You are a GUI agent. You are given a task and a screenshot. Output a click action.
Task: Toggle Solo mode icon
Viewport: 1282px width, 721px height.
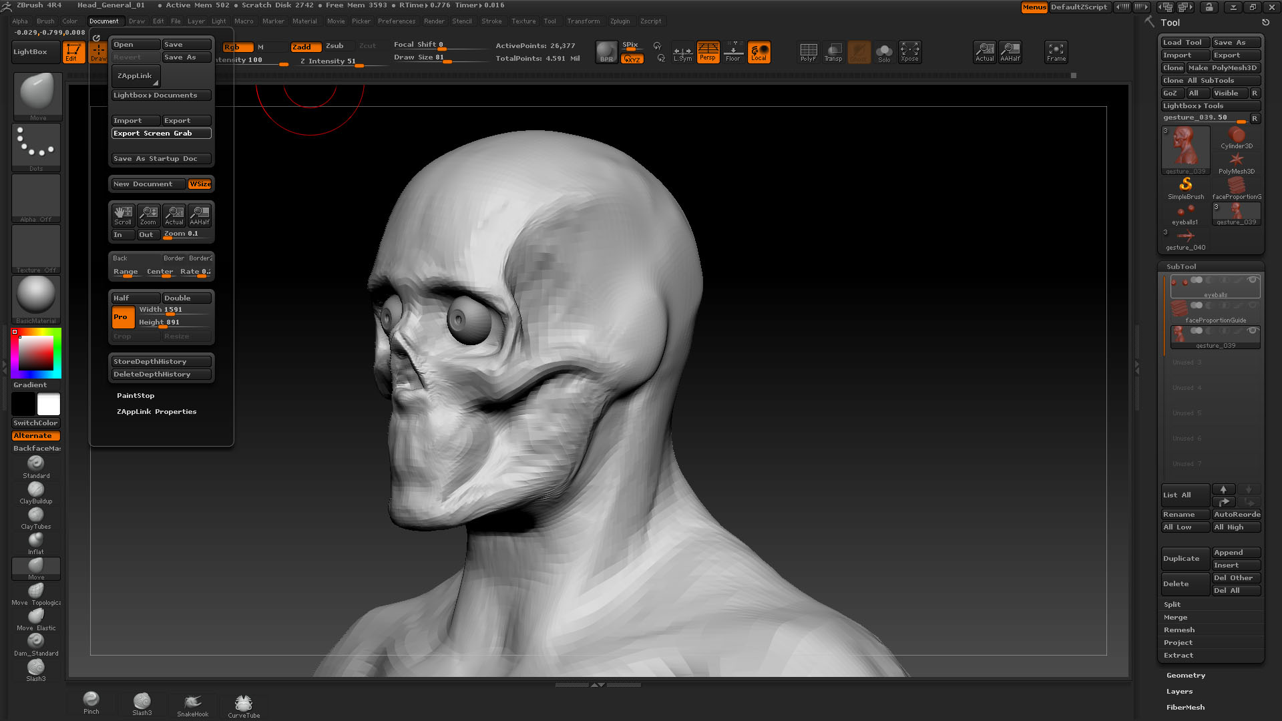click(884, 52)
